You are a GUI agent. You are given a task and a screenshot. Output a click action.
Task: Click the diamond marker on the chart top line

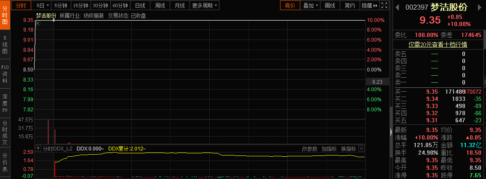[x=54, y=20]
